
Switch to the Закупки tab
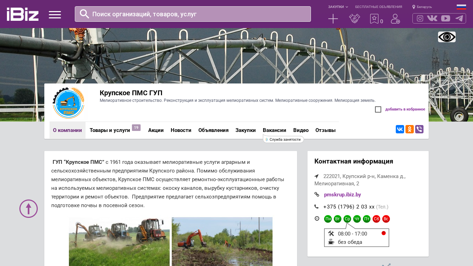click(246, 130)
